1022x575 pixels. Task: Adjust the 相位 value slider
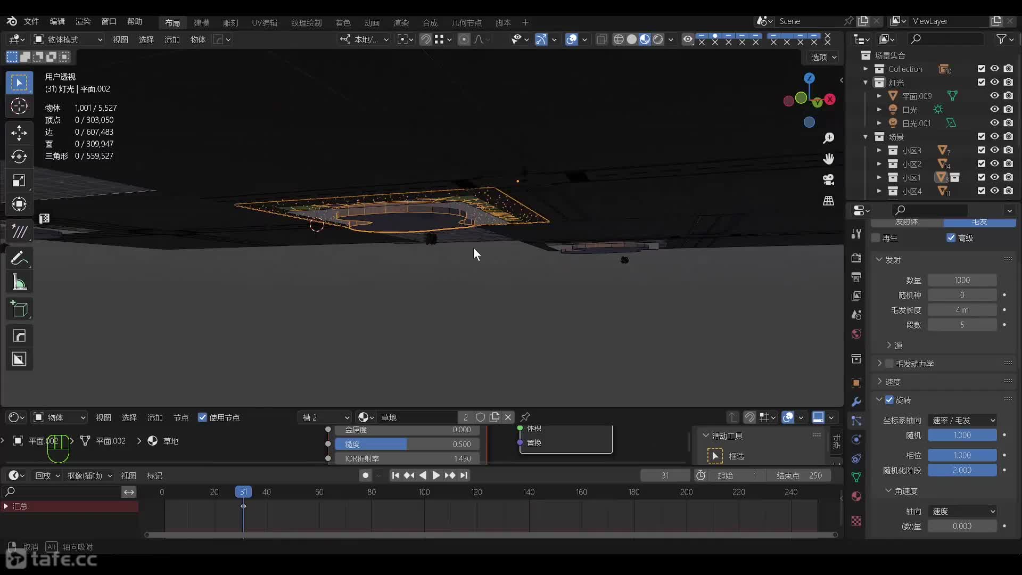click(x=962, y=455)
